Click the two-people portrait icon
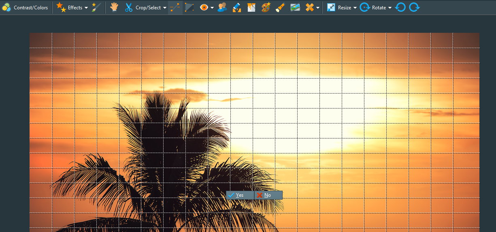Viewport: 496px width, 232px height. 222,7
